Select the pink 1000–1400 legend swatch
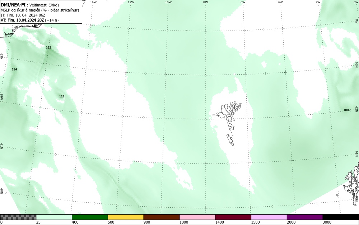The width and height of the screenshot is (359, 225). tap(197, 217)
